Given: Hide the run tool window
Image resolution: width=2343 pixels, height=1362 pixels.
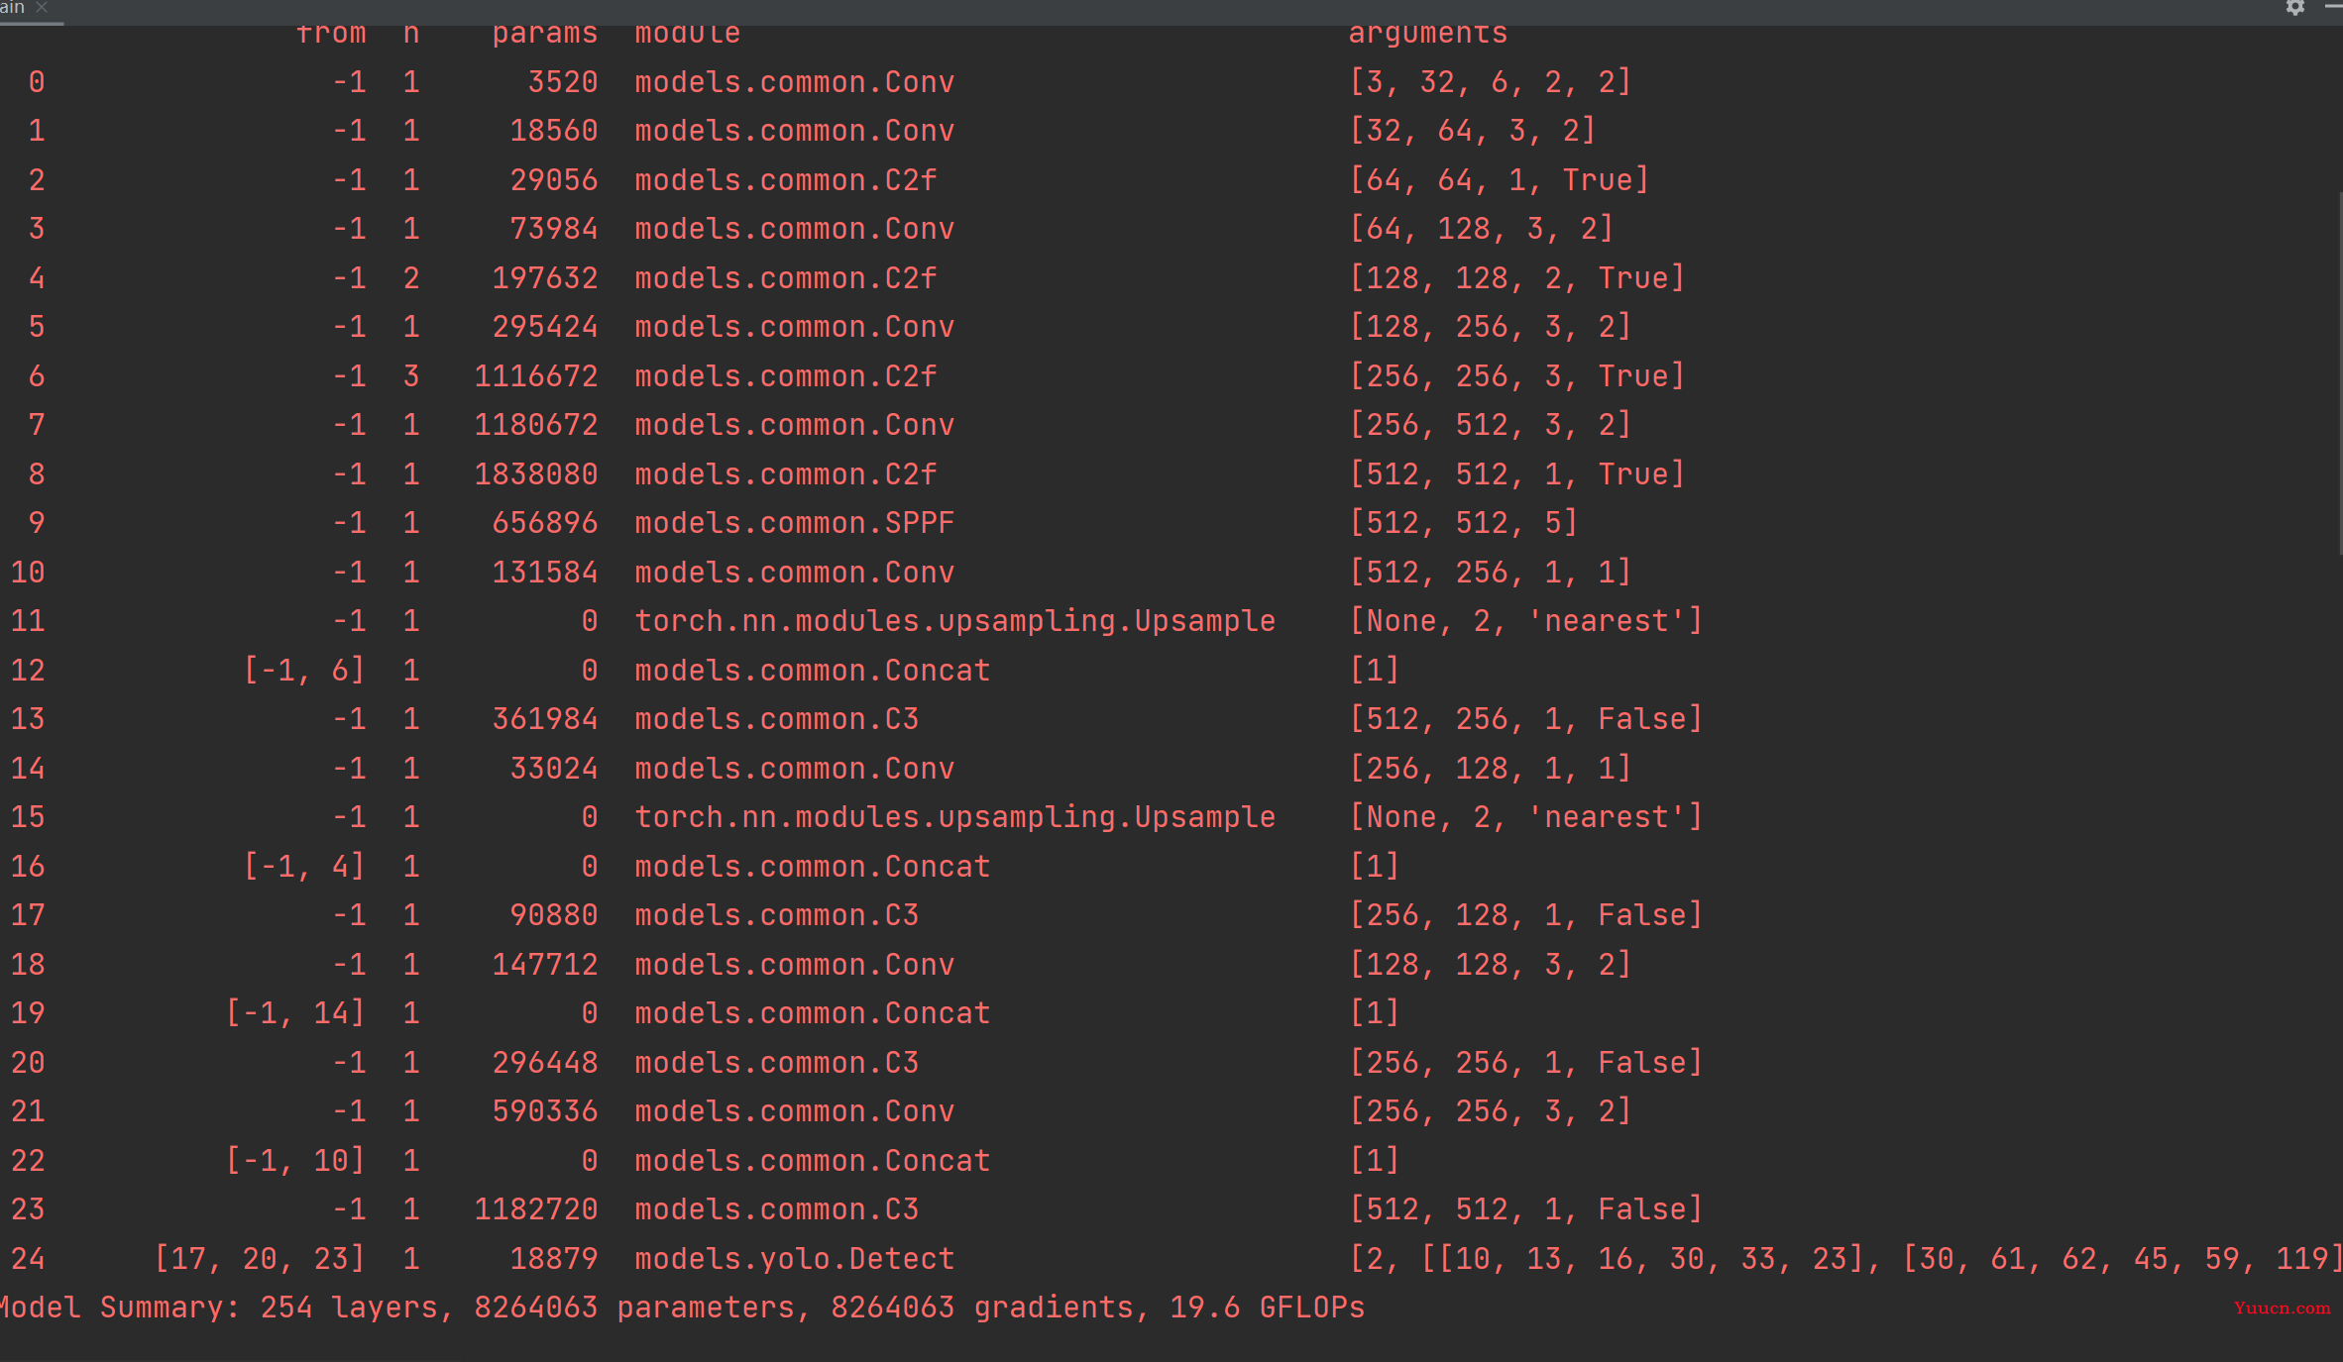Looking at the screenshot, I should (2332, 7).
